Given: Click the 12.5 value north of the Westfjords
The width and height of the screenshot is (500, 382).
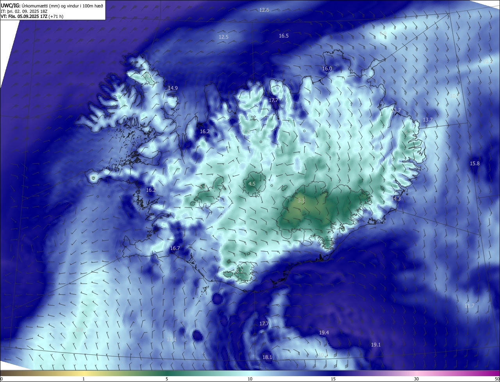Looking at the screenshot, I should (223, 37).
